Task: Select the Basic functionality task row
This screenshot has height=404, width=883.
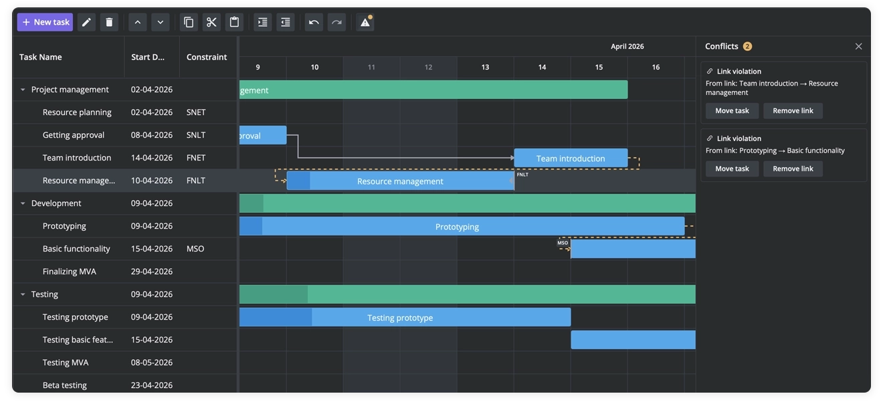Action: [125, 249]
